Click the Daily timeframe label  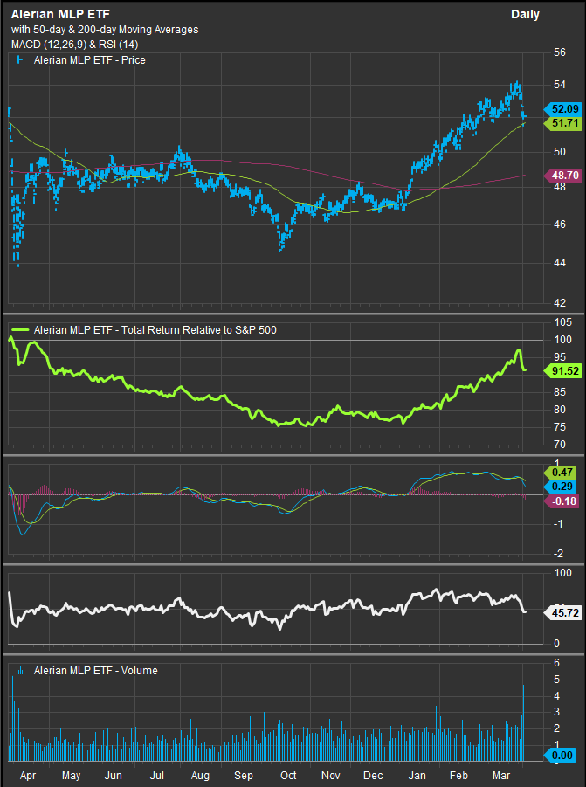click(x=525, y=14)
